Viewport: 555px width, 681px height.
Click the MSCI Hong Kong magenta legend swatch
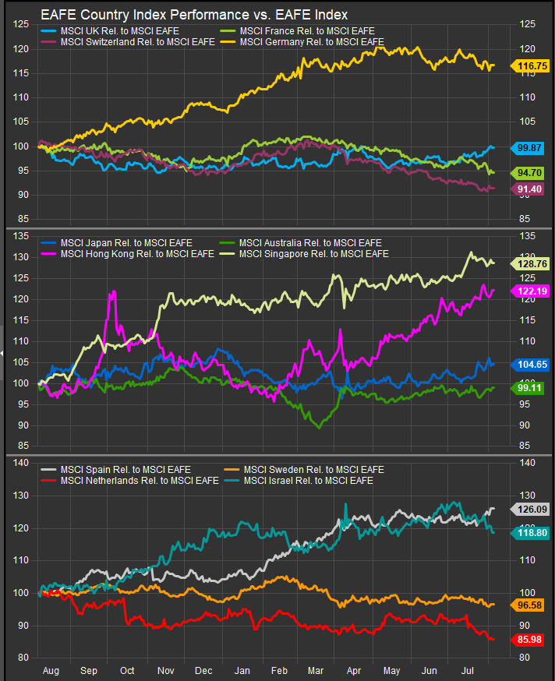49,254
